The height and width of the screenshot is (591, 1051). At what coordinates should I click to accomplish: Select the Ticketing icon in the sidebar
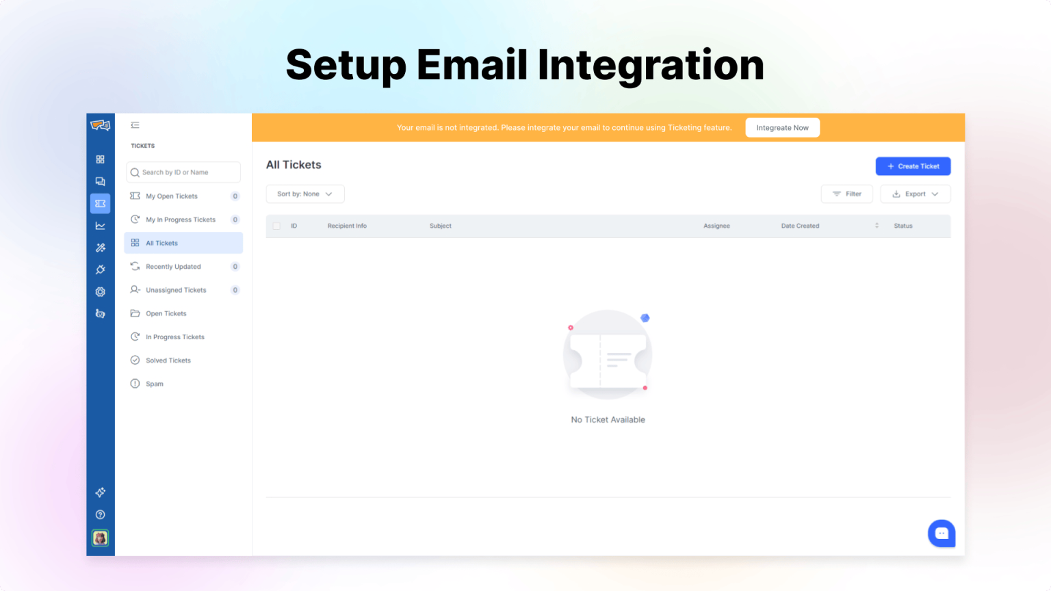[100, 203]
